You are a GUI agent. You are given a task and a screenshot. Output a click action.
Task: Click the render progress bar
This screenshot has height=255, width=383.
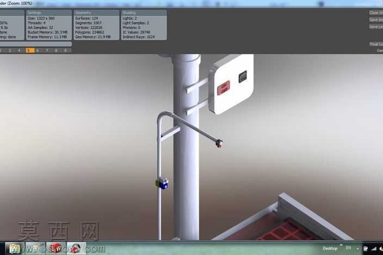pos(36,44)
